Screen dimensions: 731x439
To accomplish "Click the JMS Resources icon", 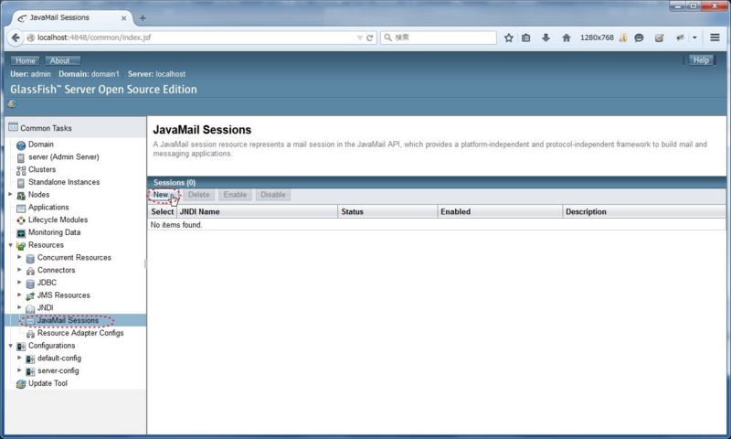I will pyautogui.click(x=30, y=295).
